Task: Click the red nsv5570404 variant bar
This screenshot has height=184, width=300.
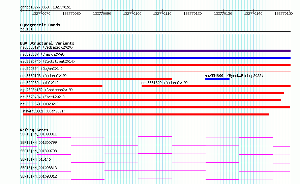Action: click(x=151, y=100)
